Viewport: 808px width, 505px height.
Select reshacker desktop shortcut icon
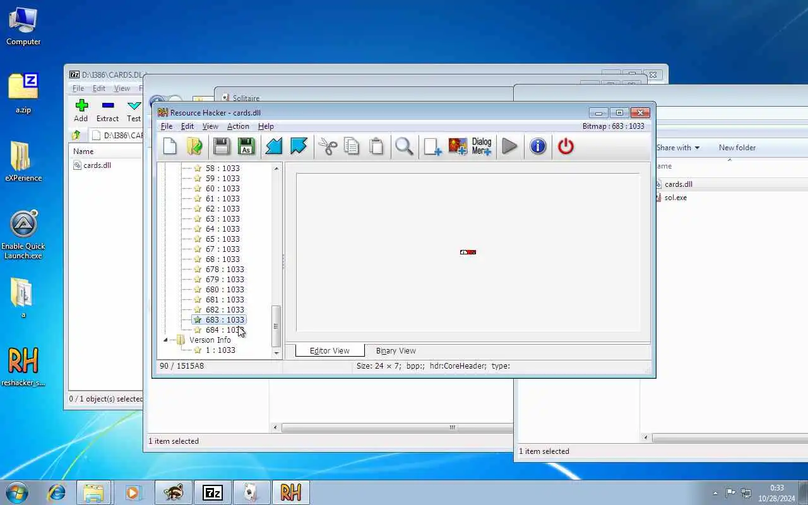tap(23, 366)
